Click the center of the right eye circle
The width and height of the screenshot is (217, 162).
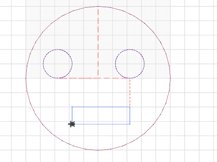coord(130,64)
